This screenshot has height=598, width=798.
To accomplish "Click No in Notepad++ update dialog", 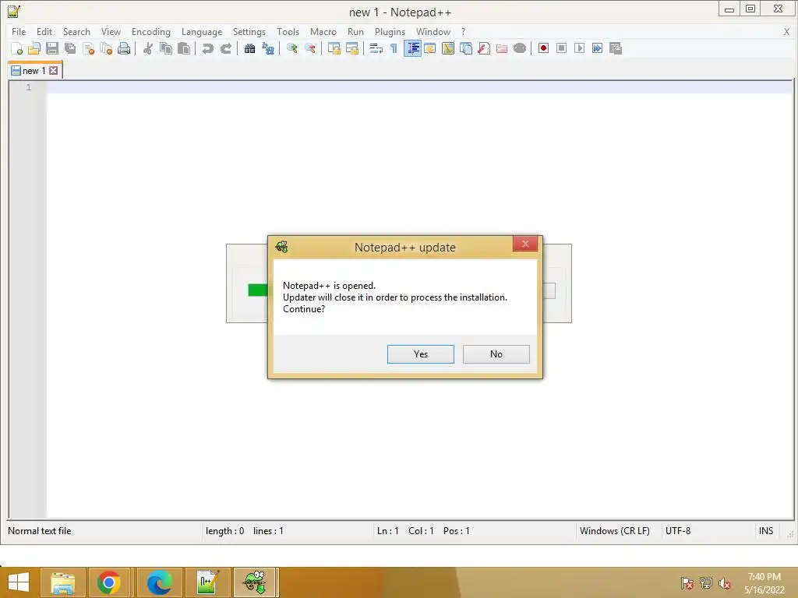I will 496,354.
